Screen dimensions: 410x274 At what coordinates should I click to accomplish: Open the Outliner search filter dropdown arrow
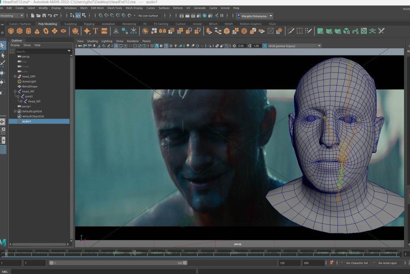(x=69, y=51)
